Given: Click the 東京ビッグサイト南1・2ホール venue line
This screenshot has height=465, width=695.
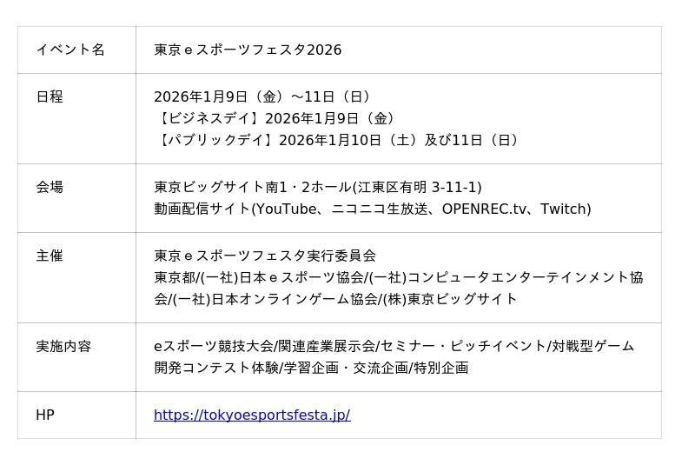Looking at the screenshot, I should point(317,187).
